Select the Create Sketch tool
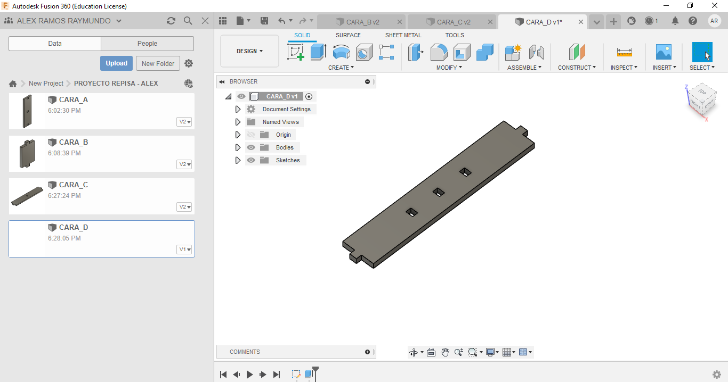 [x=295, y=52]
